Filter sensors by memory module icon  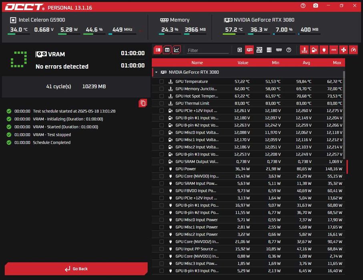tap(279, 50)
